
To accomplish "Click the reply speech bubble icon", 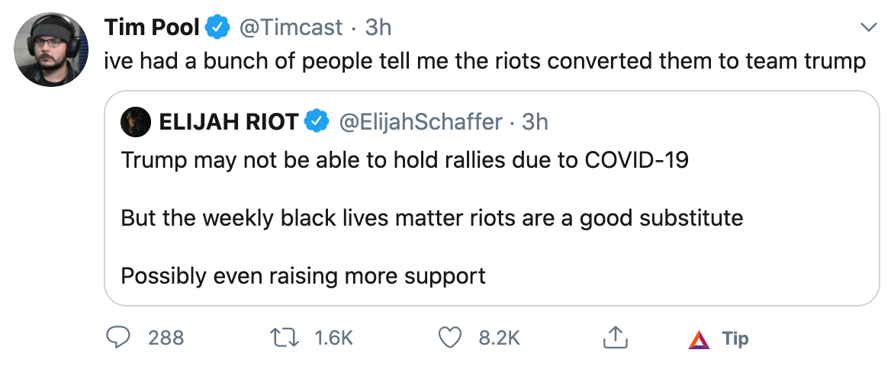I will pyautogui.click(x=118, y=338).
